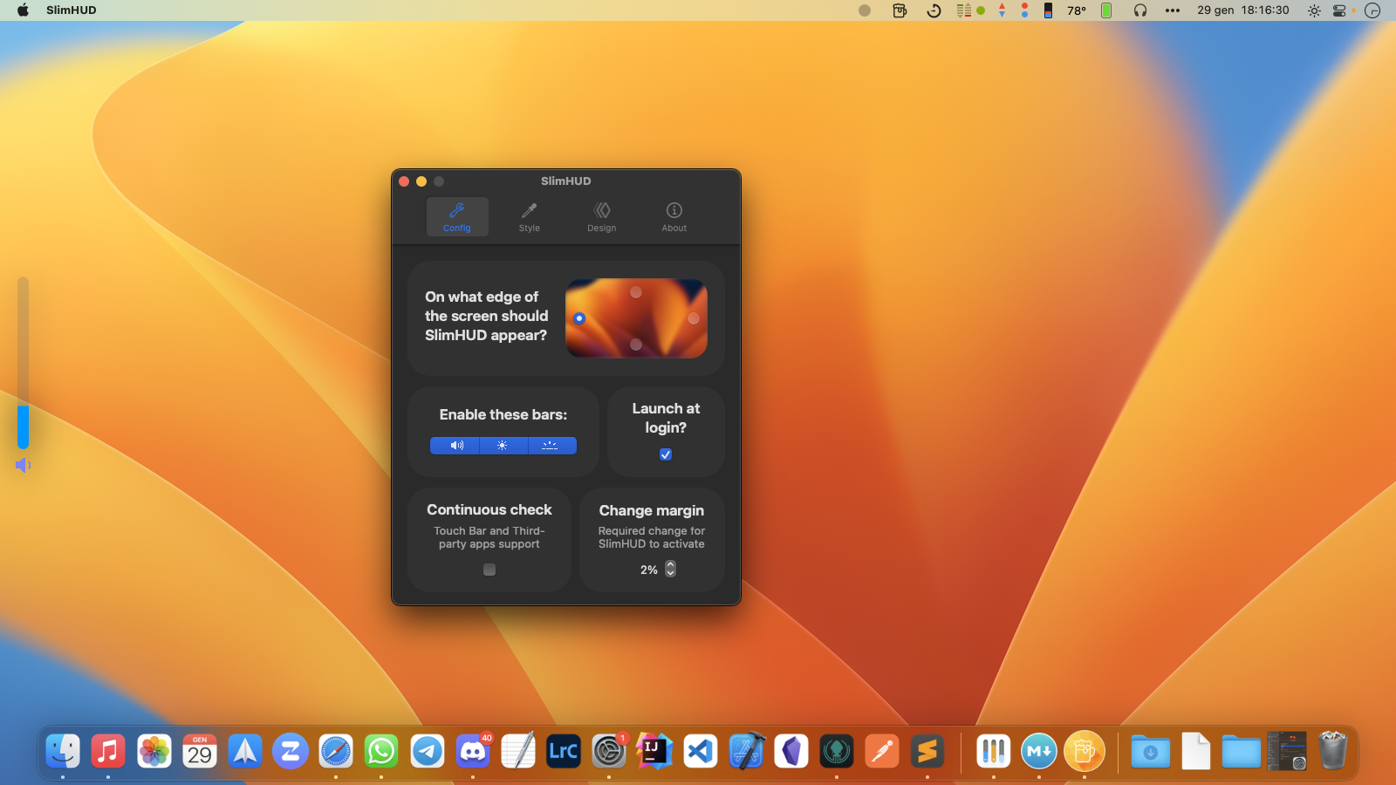
Task: Open the About tab
Action: click(674, 216)
